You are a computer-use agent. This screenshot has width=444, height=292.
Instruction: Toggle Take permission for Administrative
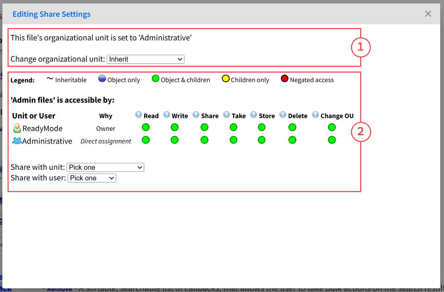tap(234, 140)
